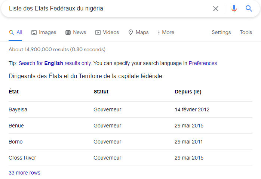Click Gouverneur in the Borno row

click(107, 142)
